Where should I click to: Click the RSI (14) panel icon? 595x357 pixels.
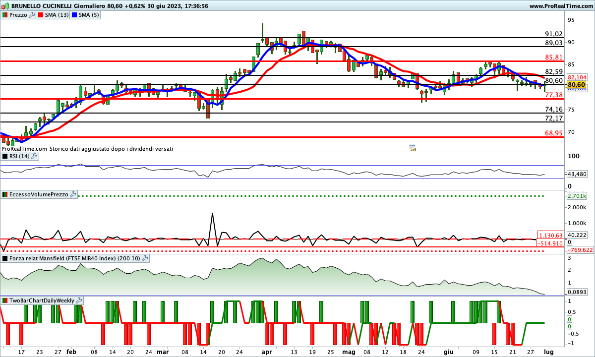click(5, 156)
